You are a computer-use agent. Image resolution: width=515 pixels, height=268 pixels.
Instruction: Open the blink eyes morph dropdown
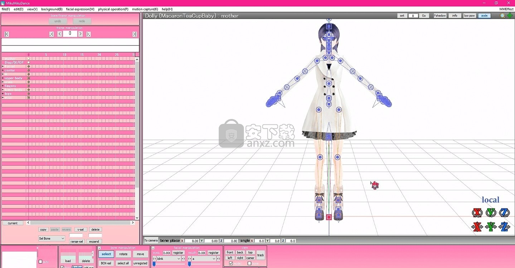(169, 259)
